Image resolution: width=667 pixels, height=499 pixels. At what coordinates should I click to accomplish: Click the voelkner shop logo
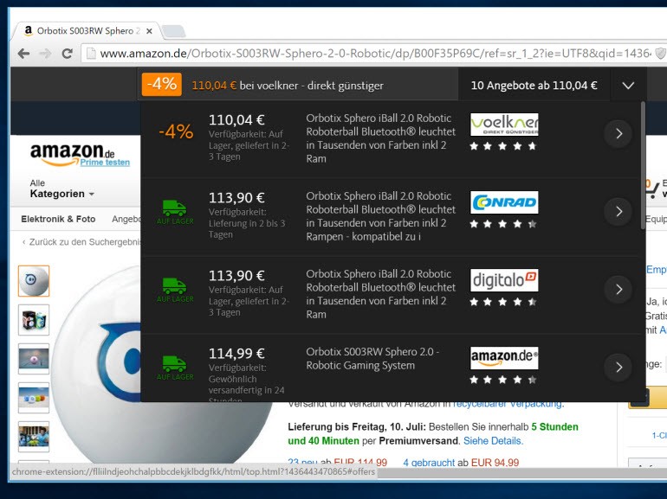click(x=504, y=125)
